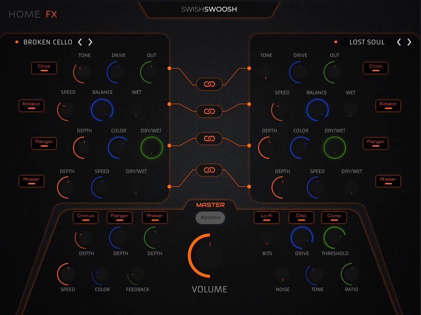
Task: Click the right Phaser SPEED knob
Action: [317, 188]
